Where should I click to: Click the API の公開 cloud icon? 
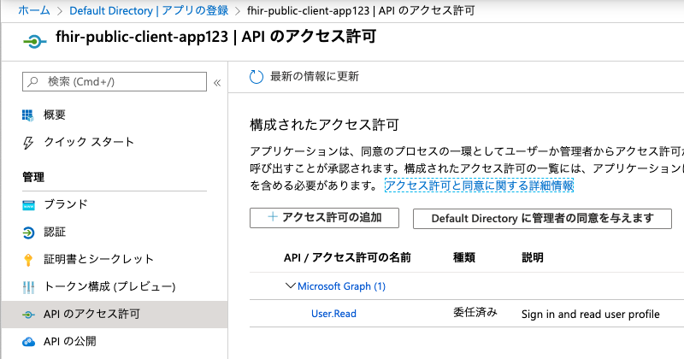tap(28, 342)
